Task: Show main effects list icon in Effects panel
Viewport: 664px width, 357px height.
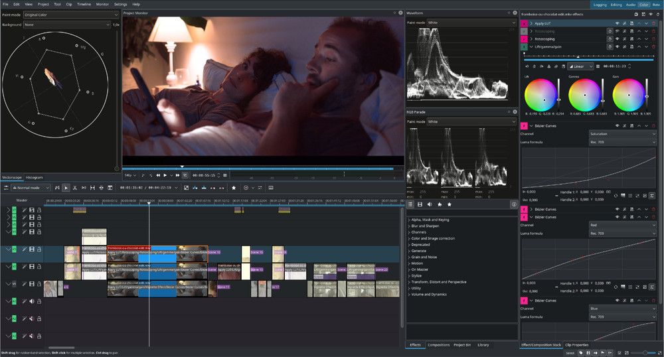Action: coord(410,204)
